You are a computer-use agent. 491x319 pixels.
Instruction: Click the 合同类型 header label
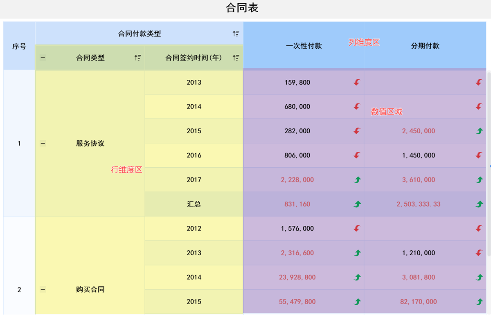(90, 58)
